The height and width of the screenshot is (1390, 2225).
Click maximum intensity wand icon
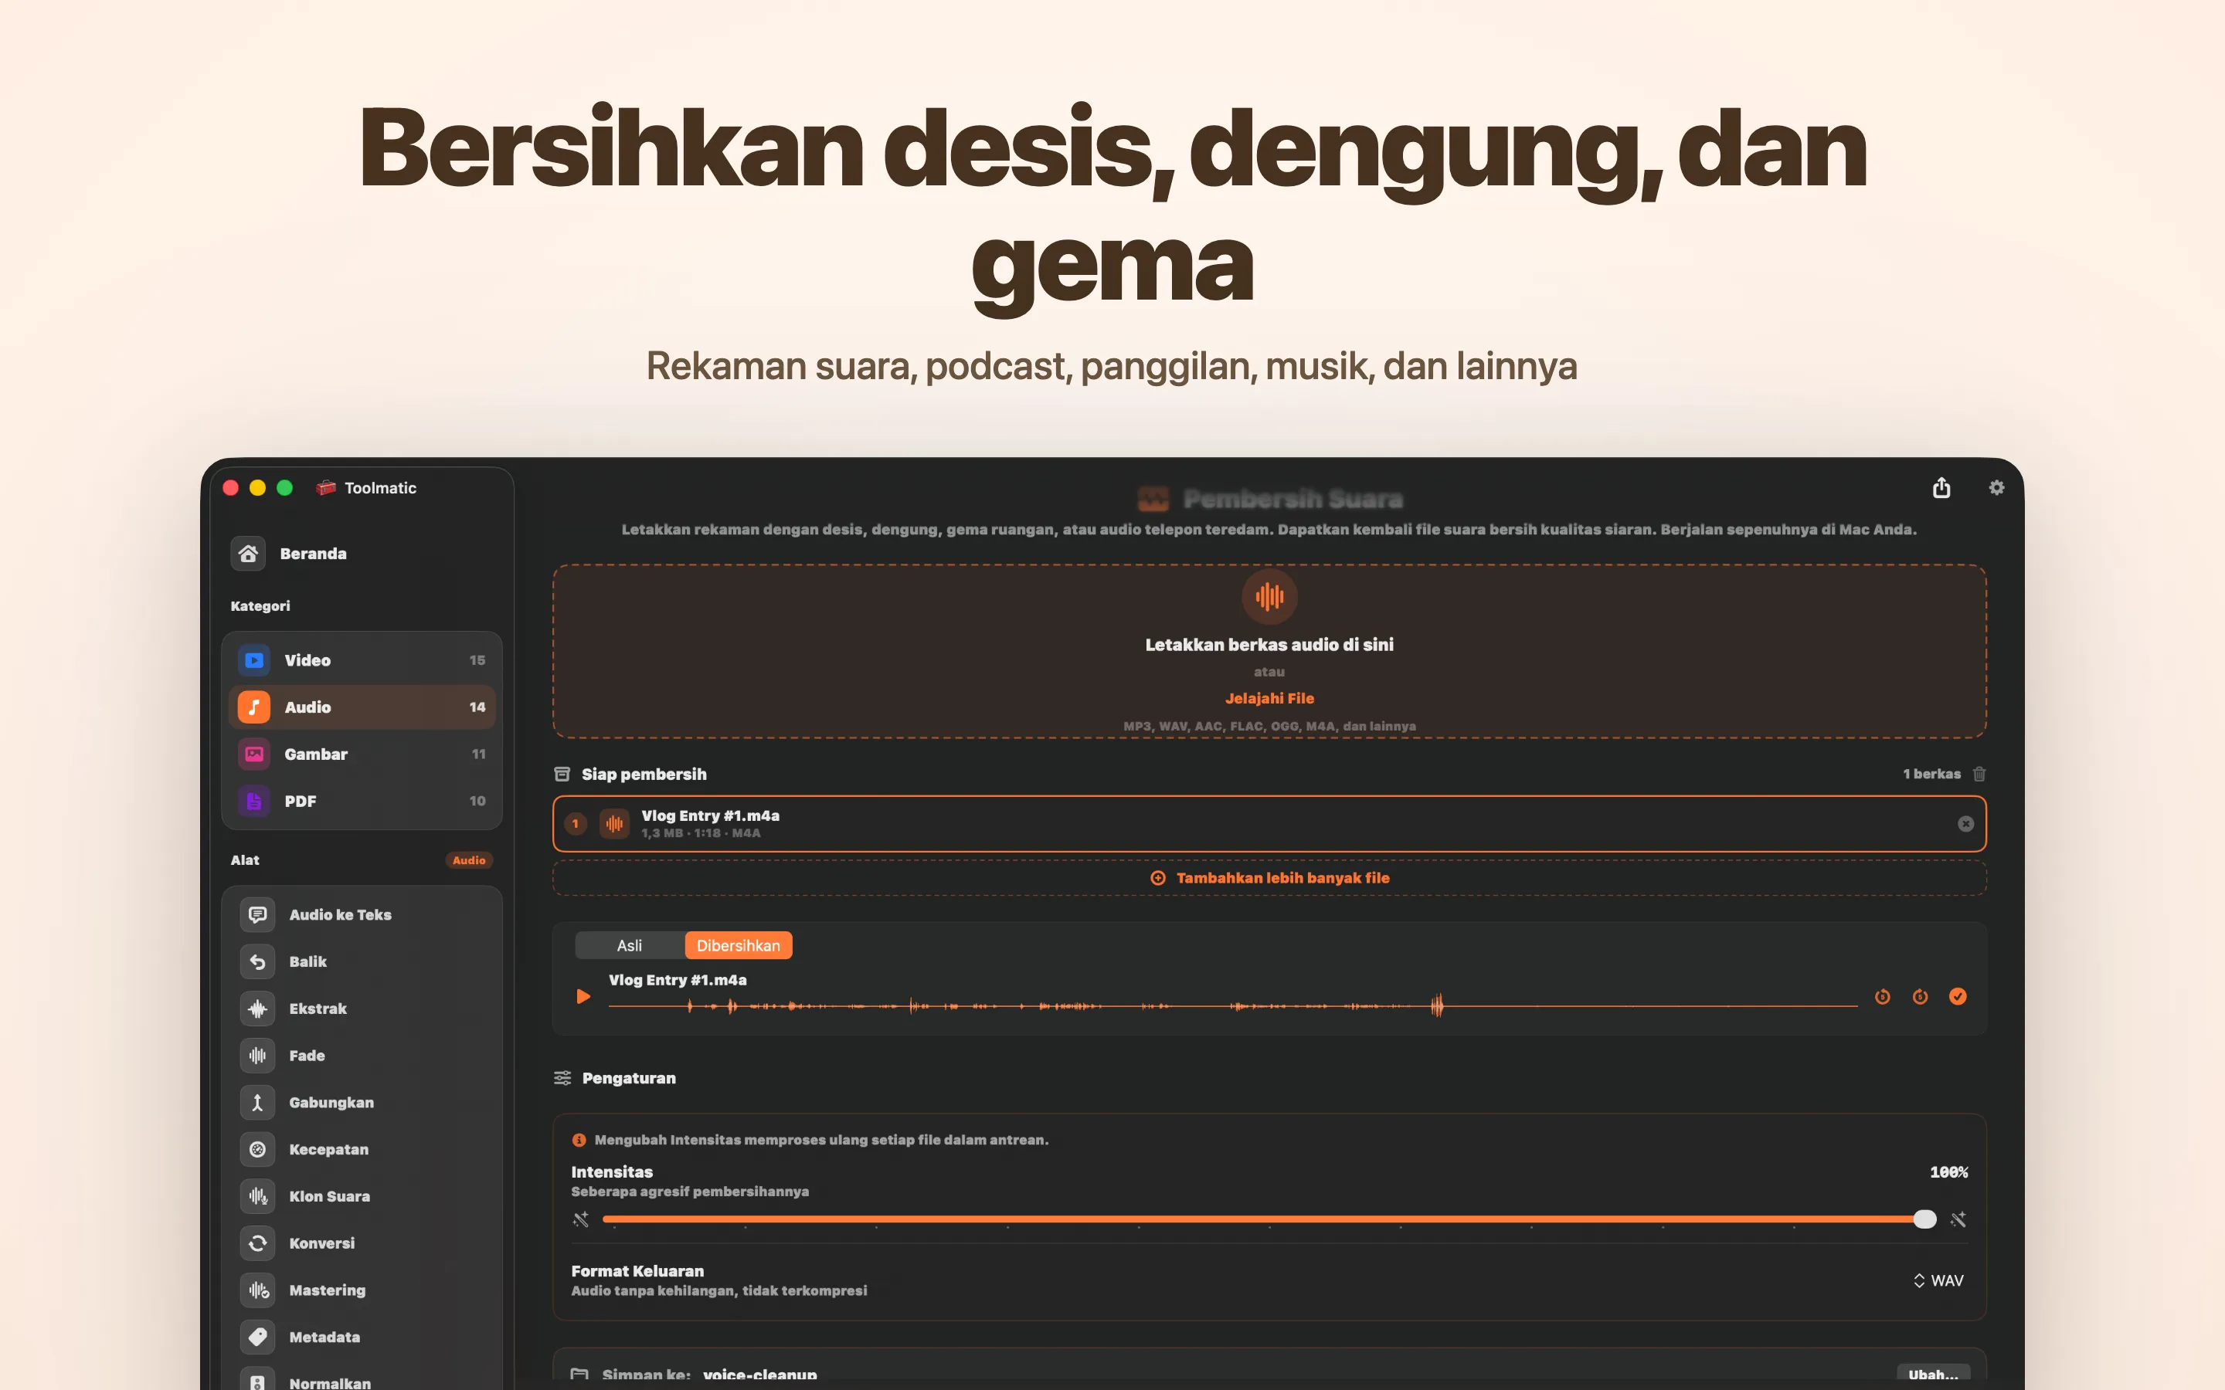pyautogui.click(x=1958, y=1219)
